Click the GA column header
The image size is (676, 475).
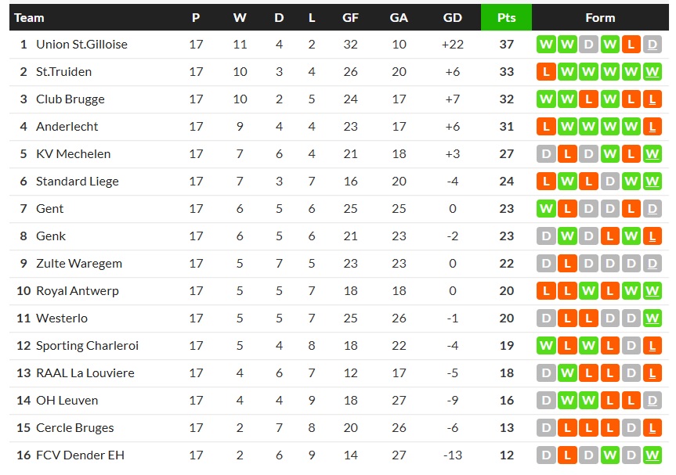pyautogui.click(x=399, y=17)
